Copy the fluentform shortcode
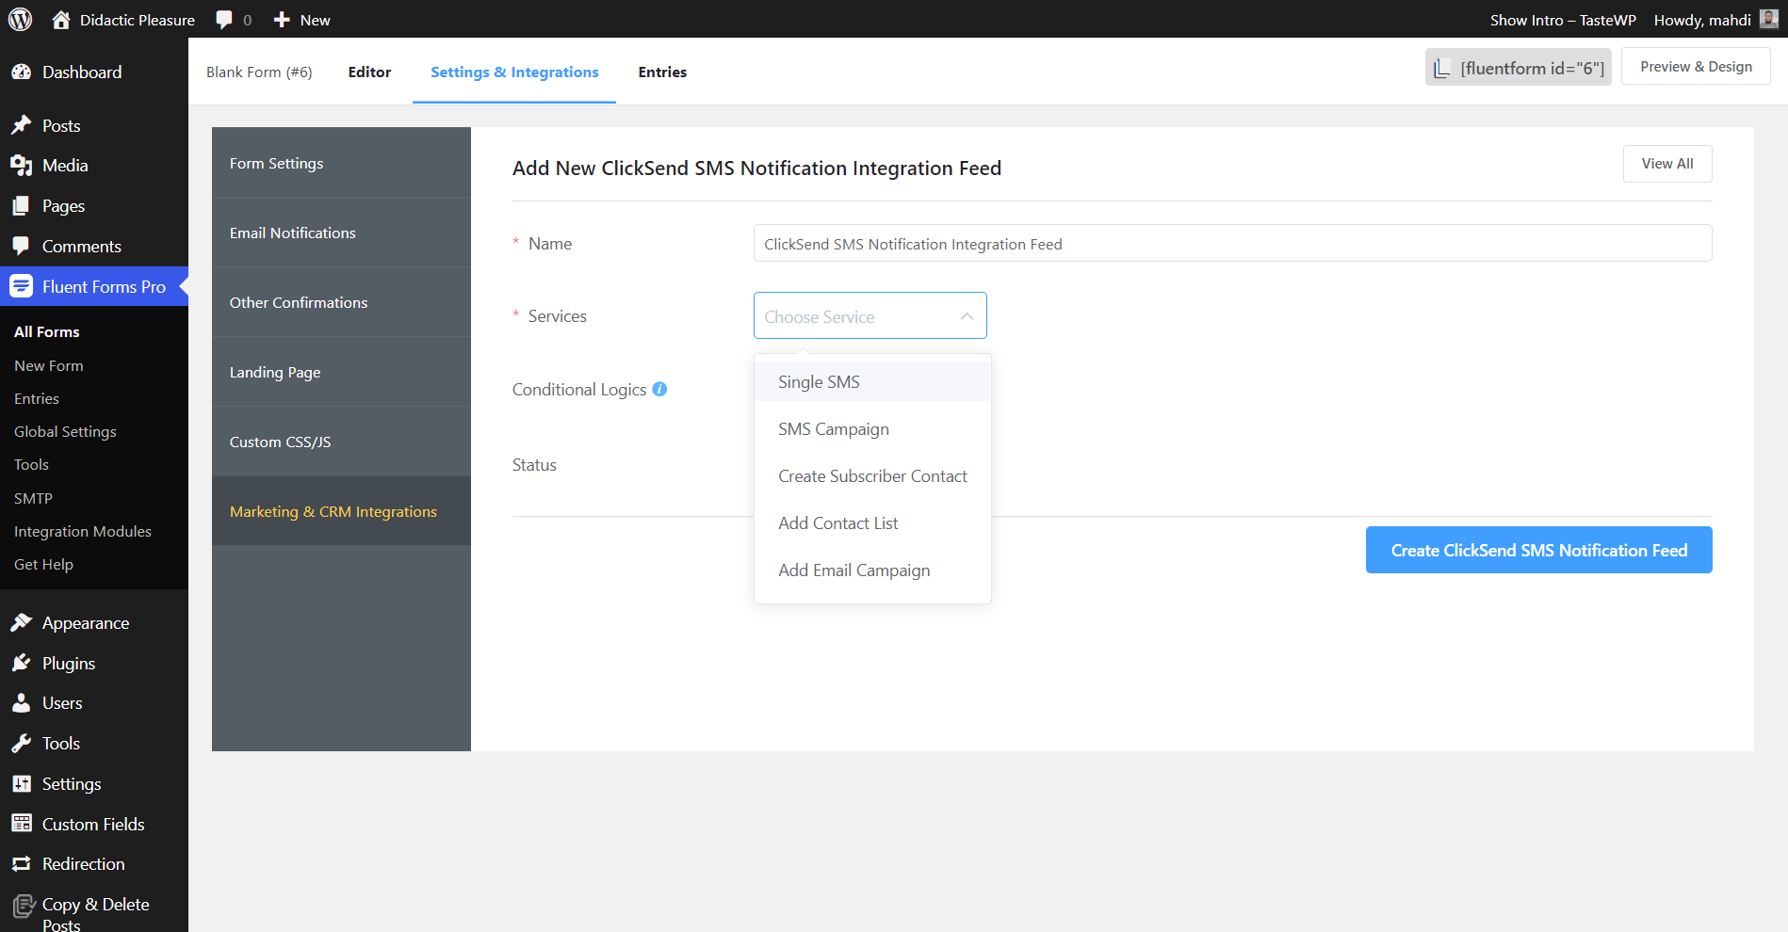This screenshot has width=1788, height=932. pyautogui.click(x=1518, y=68)
